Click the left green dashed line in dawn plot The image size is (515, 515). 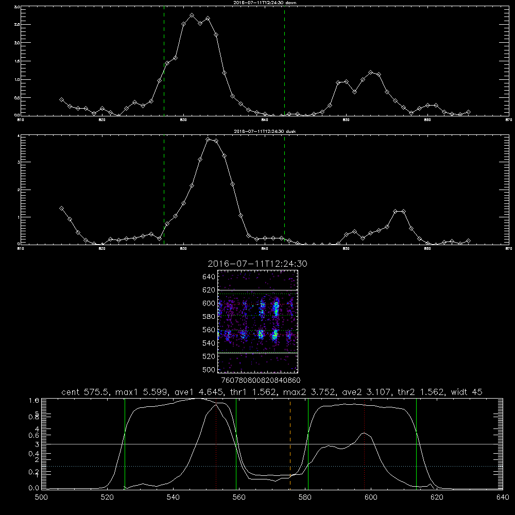[x=164, y=61]
